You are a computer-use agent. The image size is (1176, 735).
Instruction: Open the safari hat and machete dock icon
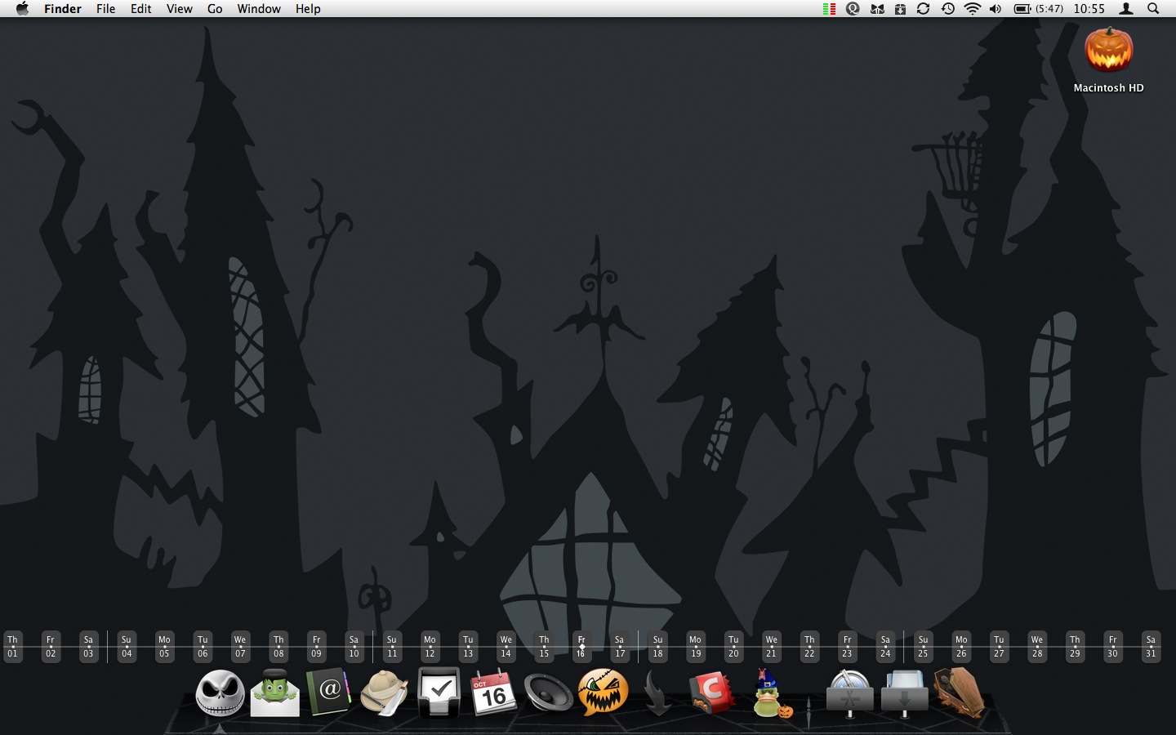pos(384,693)
